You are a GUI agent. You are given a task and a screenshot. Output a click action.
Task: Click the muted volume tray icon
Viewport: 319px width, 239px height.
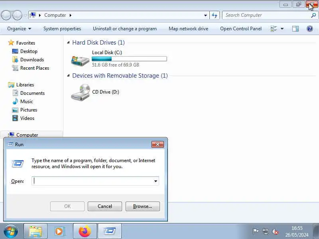275,231
